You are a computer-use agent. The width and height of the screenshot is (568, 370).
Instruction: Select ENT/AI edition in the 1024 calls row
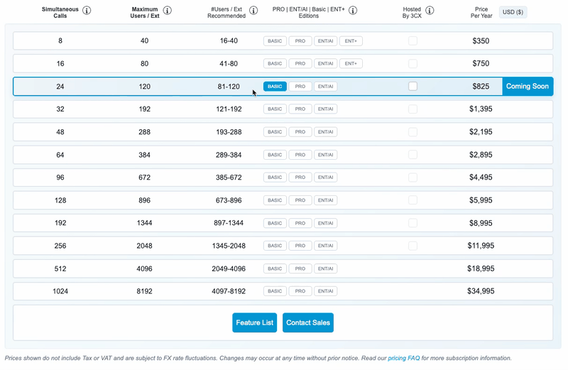(326, 291)
